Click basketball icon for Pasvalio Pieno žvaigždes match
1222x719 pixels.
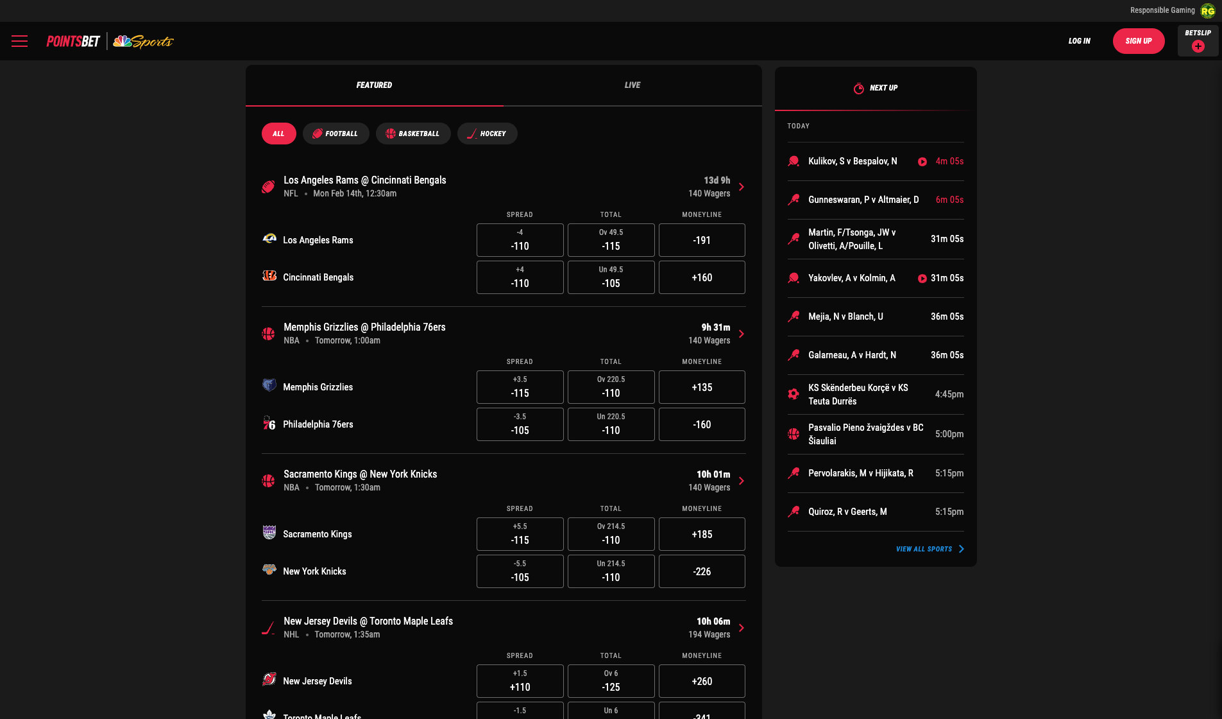(793, 434)
